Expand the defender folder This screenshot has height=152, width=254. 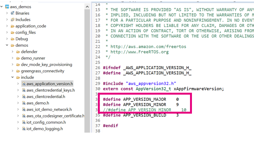[x=13, y=52]
